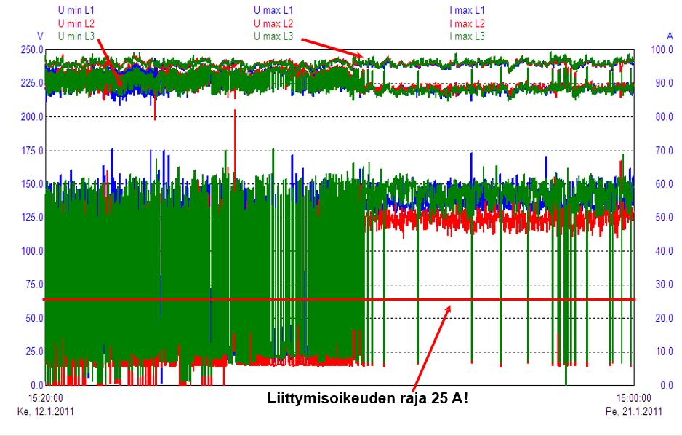Click the 90.0 current axis value

coord(664,83)
